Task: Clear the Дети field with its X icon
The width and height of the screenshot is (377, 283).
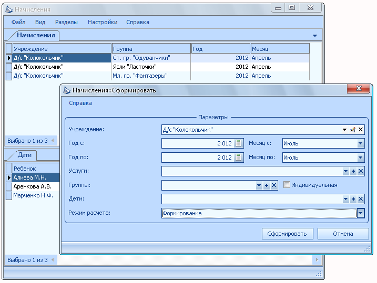Action: coord(361,199)
